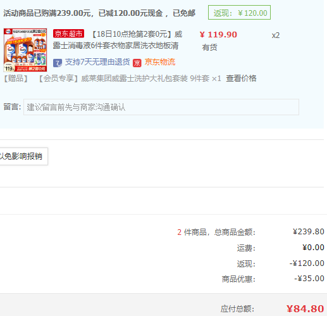
Task: Click the 留言 message input field
Action: click(x=161, y=107)
